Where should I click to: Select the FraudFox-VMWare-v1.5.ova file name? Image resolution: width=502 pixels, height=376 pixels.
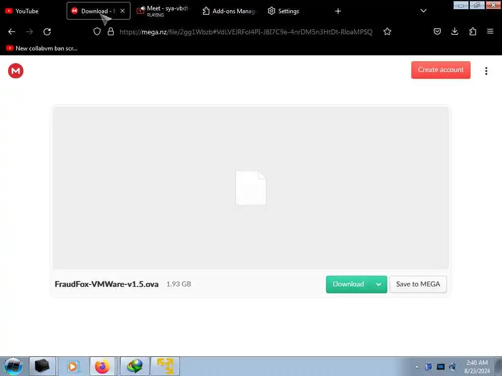point(106,284)
